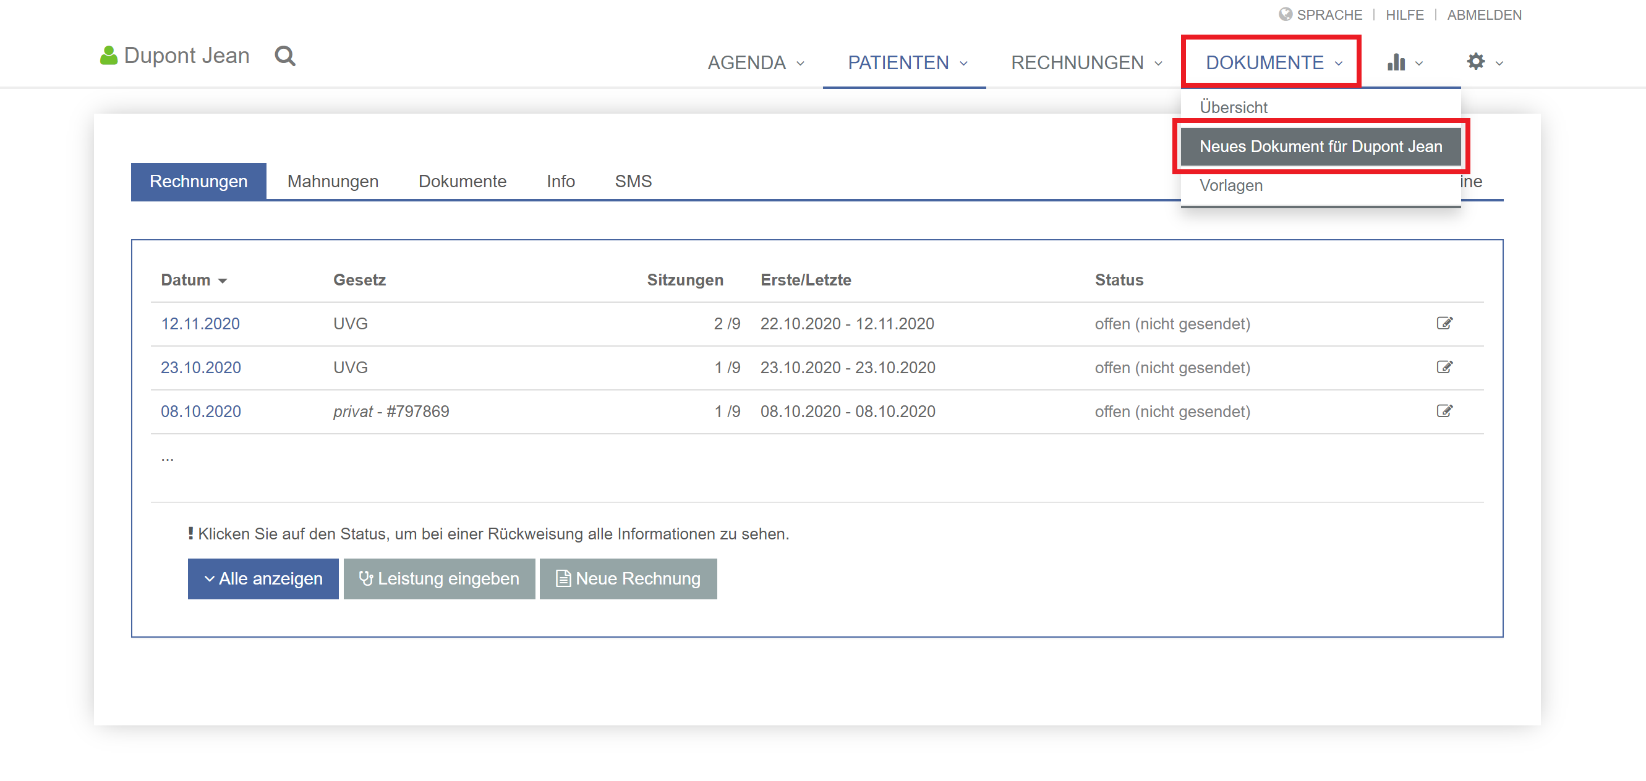
Task: Switch to the Dokumente tab
Action: (x=462, y=182)
